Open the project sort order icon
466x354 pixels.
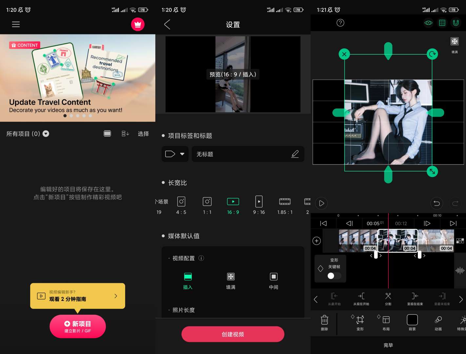(125, 133)
